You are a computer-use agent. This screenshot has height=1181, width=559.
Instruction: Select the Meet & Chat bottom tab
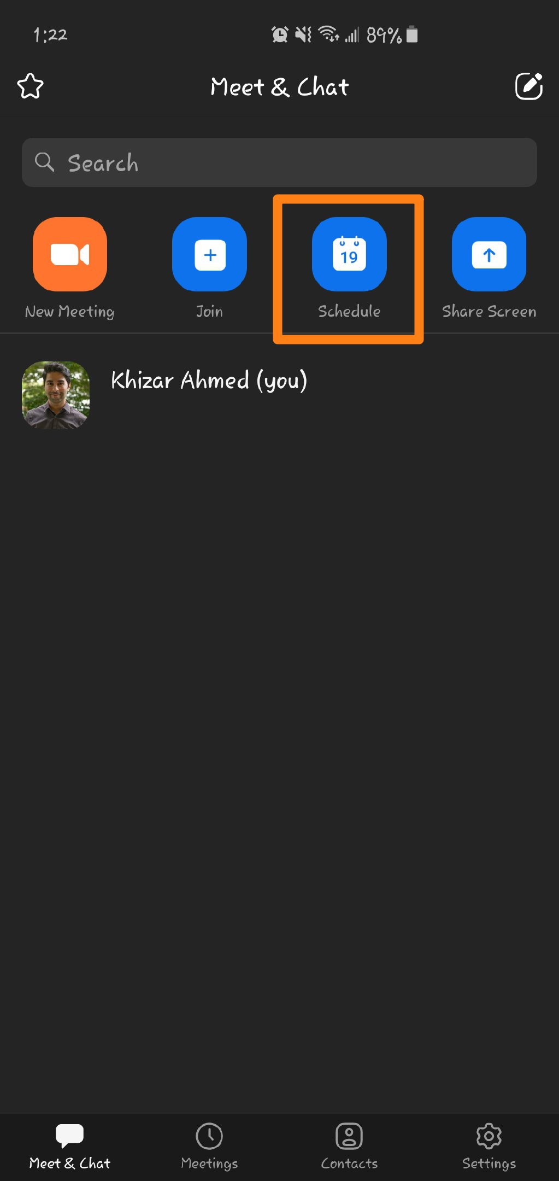point(70,1146)
